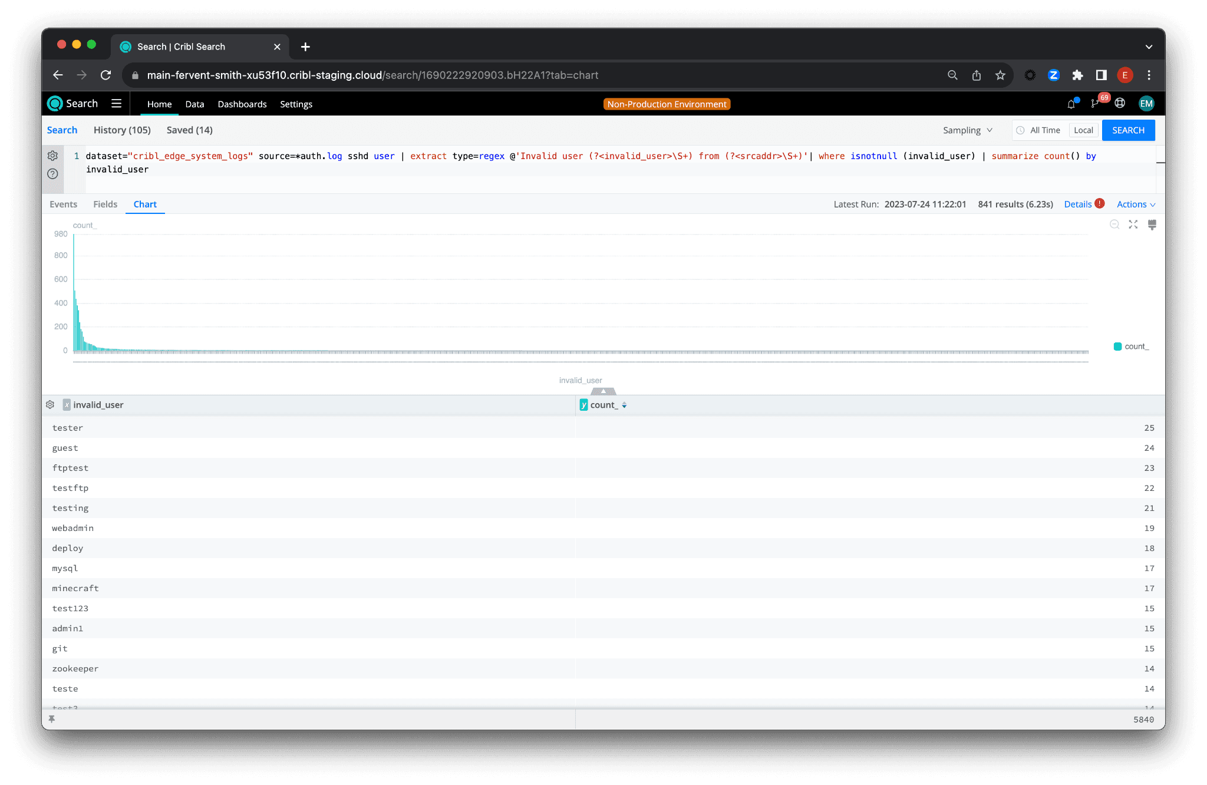Image resolution: width=1207 pixels, height=785 pixels.
Task: Open the Details link
Action: 1077,205
